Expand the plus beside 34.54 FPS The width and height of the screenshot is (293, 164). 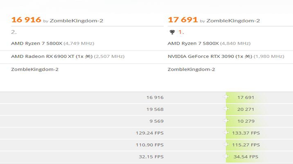tap(226, 157)
